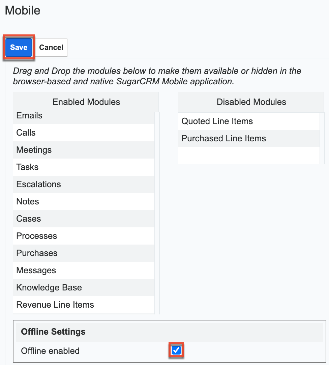Click the Enabled Modules column header
The image size is (329, 365).
coord(86,102)
